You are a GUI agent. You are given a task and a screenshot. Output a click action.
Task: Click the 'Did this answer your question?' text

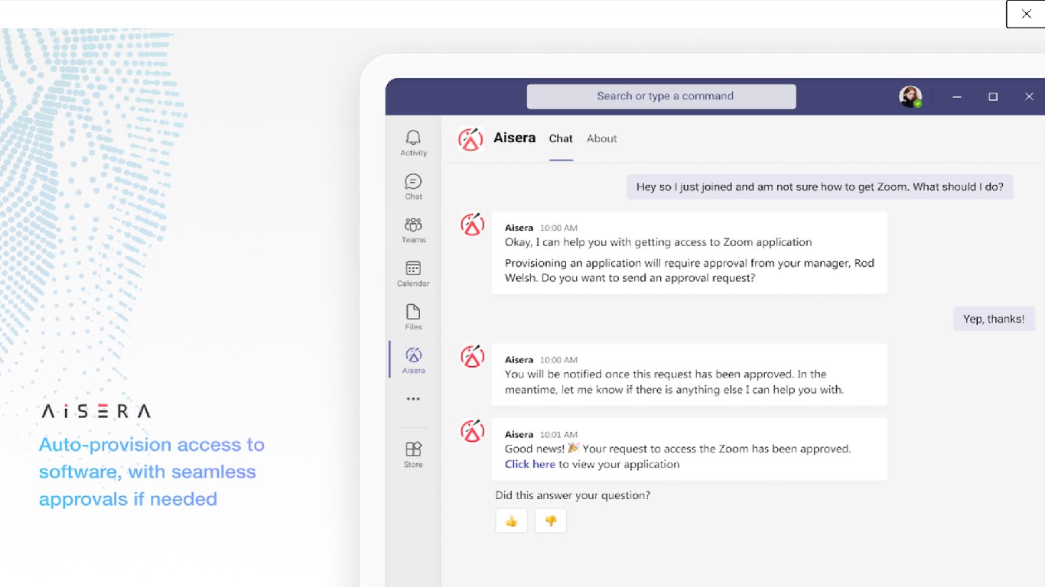point(573,495)
